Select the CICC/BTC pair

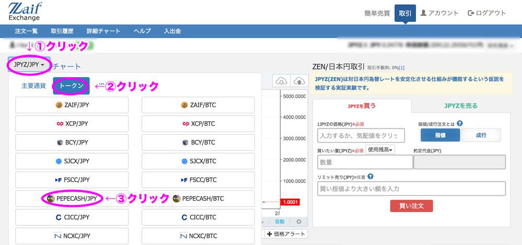[x=198, y=217]
